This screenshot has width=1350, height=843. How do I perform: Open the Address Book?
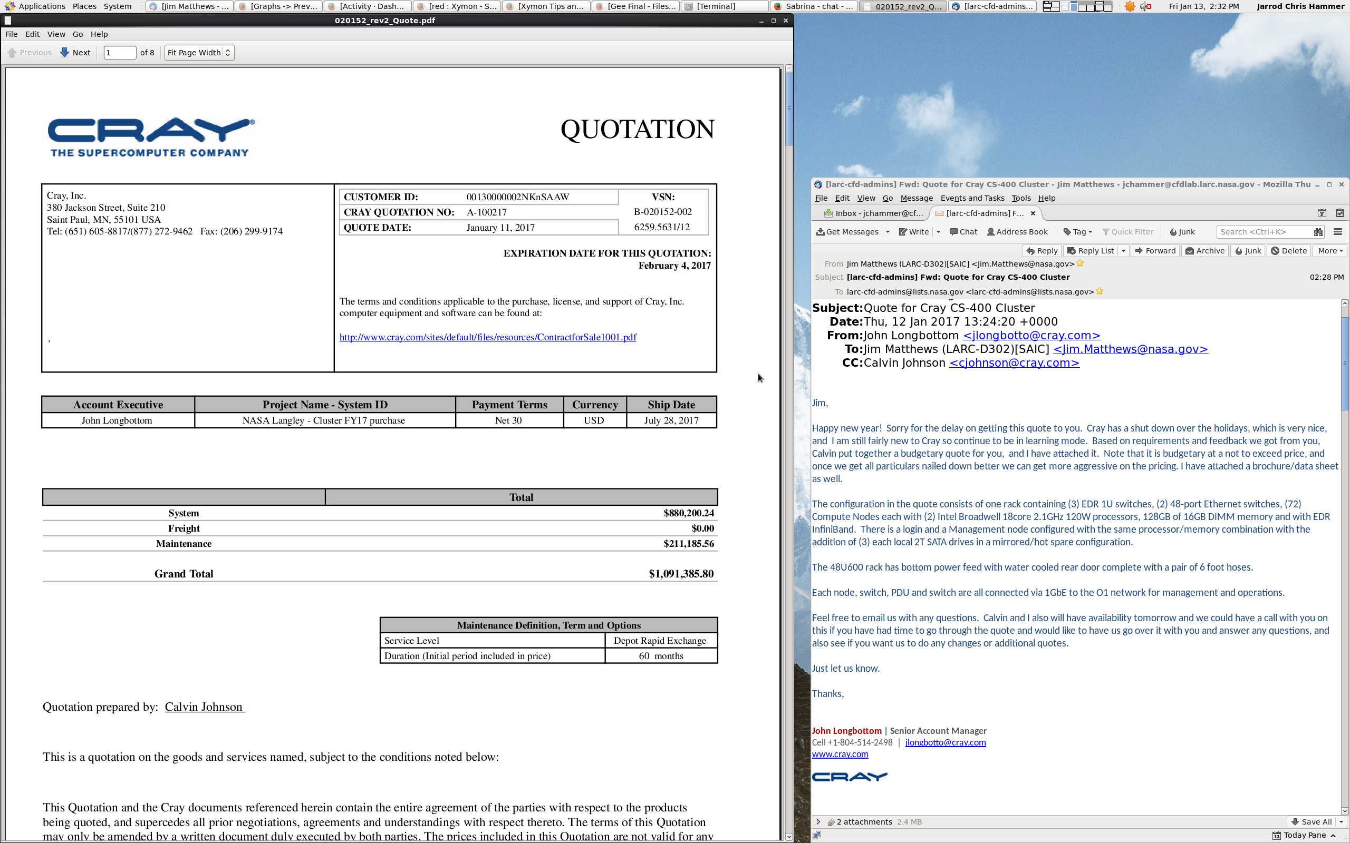point(1017,232)
